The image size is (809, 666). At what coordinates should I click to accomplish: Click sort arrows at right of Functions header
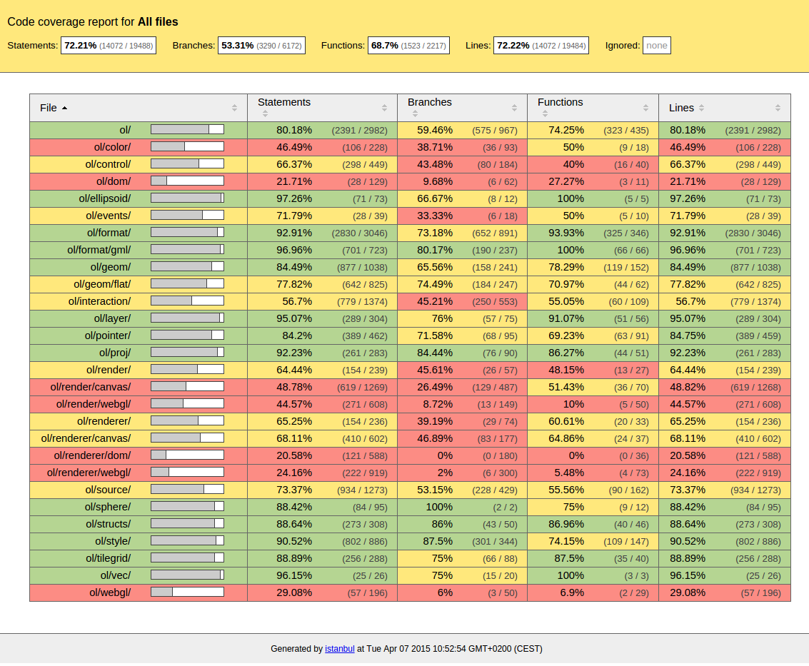click(645, 108)
